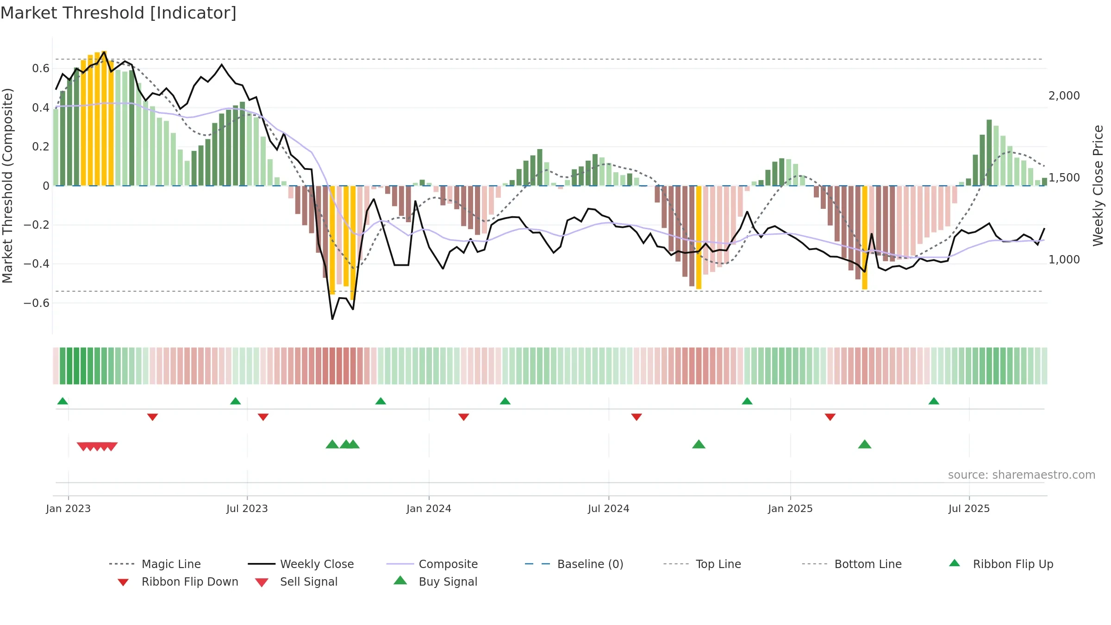Click the buy signal marker in Mar 2025
The width and height of the screenshot is (1111, 625).
(865, 444)
